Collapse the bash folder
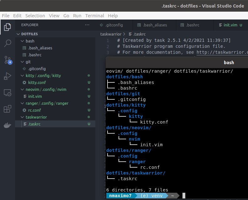Viewport: 248px width, 200px height. (x=22, y=41)
